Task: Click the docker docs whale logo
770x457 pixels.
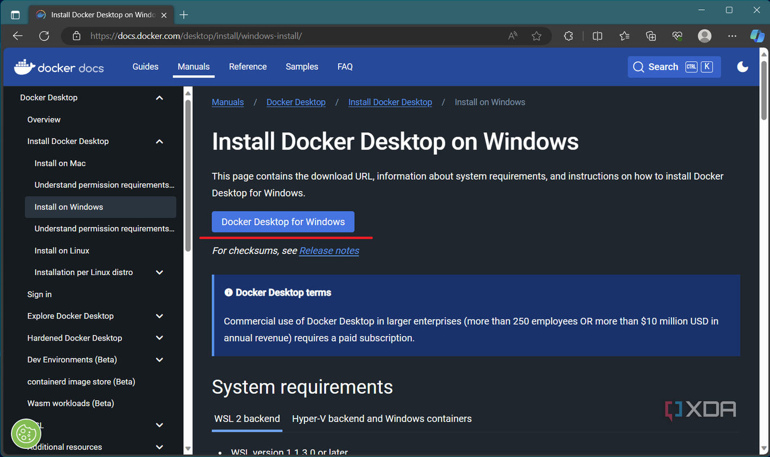Action: (59, 67)
